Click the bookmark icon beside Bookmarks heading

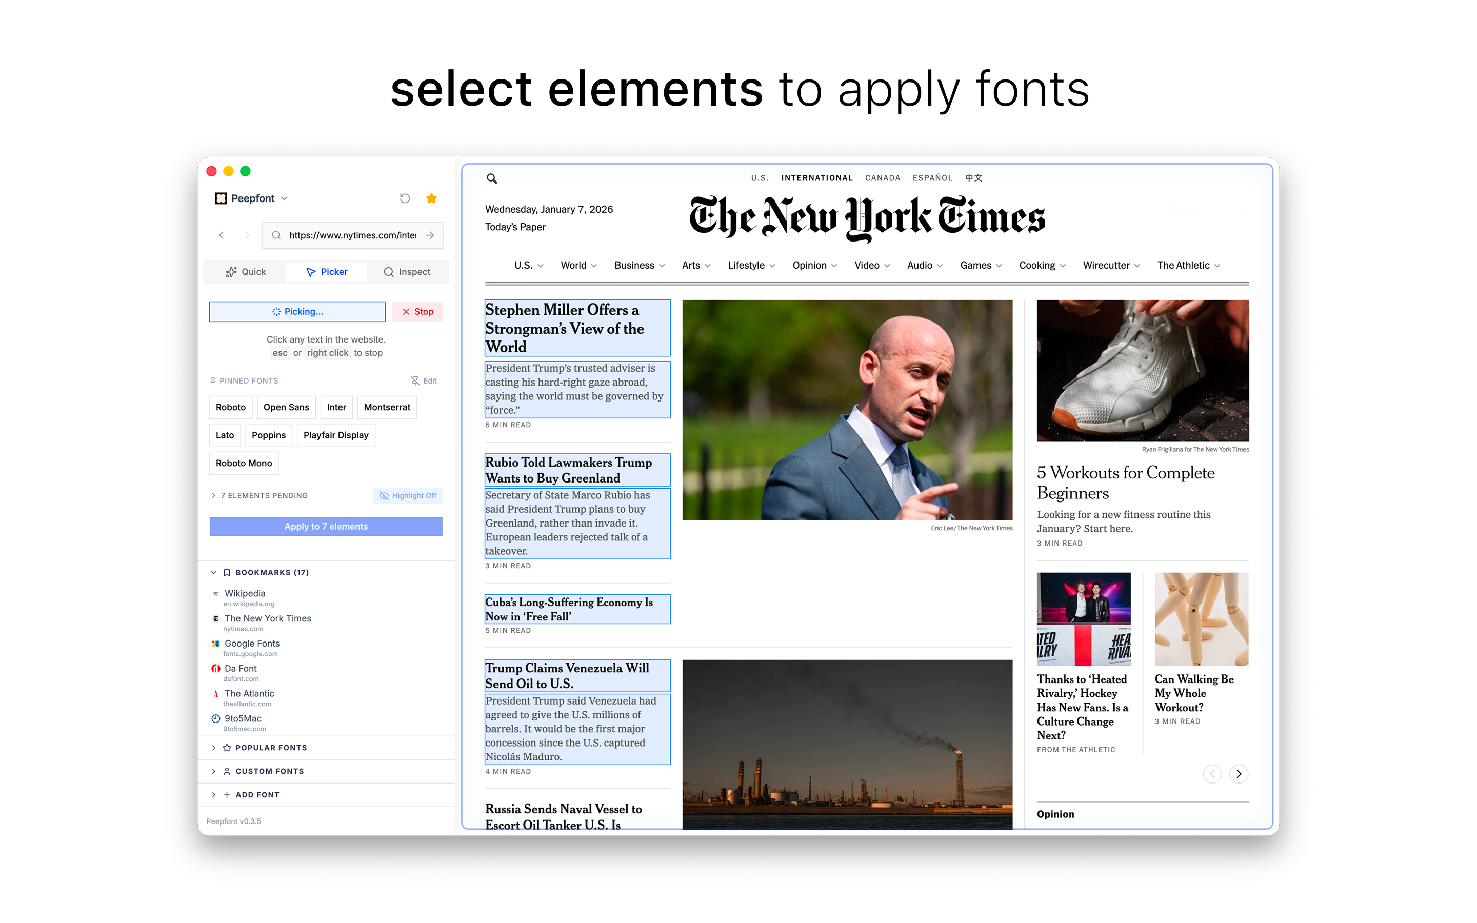pyautogui.click(x=227, y=573)
